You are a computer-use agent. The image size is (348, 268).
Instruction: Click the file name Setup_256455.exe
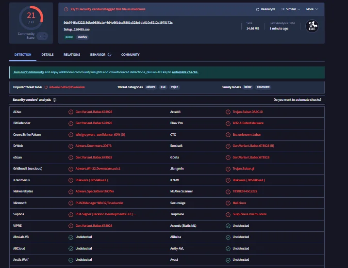pos(77,29)
